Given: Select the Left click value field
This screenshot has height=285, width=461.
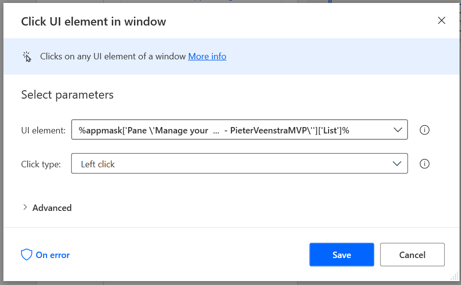Looking at the screenshot, I should click(x=239, y=163).
